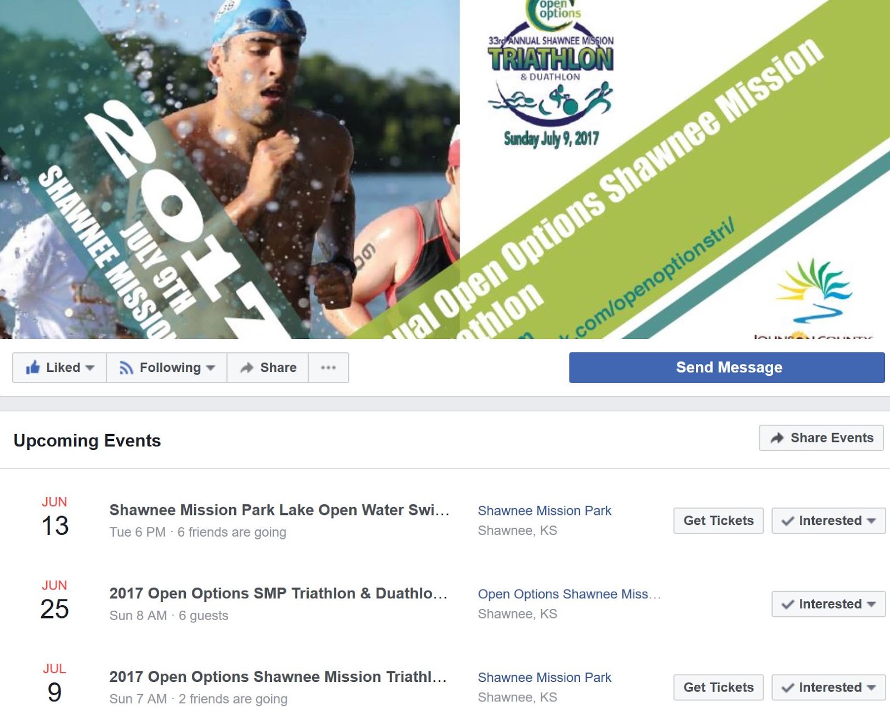This screenshot has width=890, height=722.
Task: Click the Send Message button
Action: [x=726, y=367]
